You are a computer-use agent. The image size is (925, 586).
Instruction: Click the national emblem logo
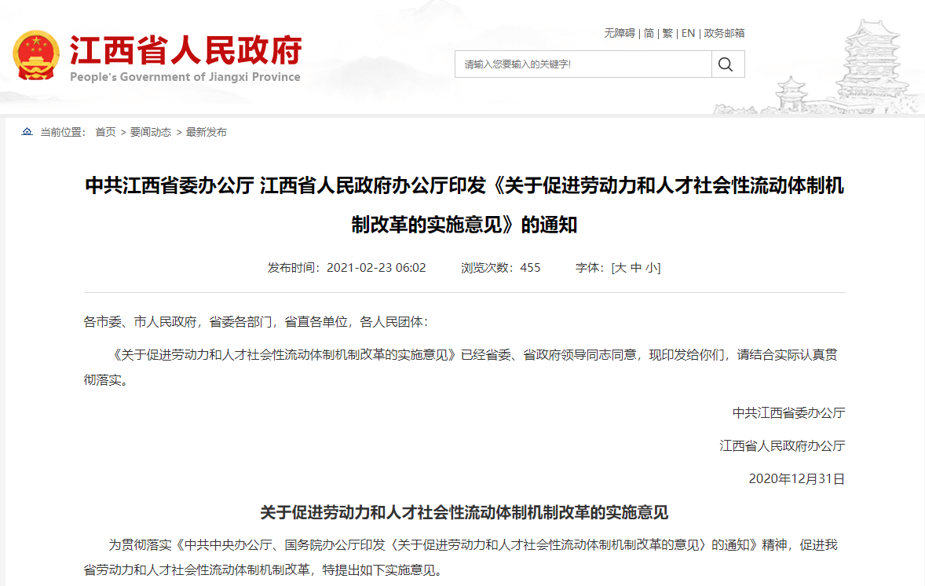(x=36, y=55)
